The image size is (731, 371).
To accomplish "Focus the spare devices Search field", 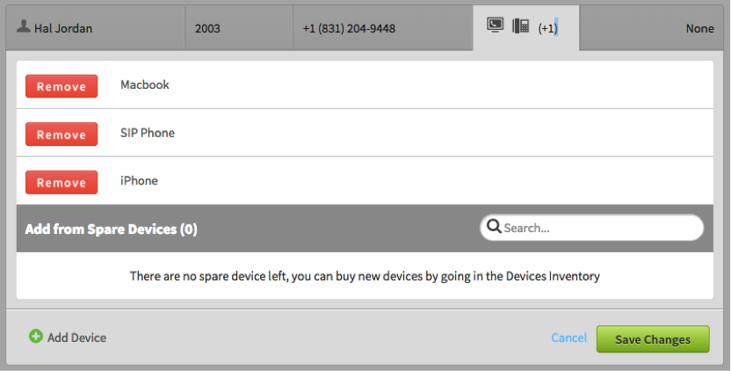I will pos(591,228).
